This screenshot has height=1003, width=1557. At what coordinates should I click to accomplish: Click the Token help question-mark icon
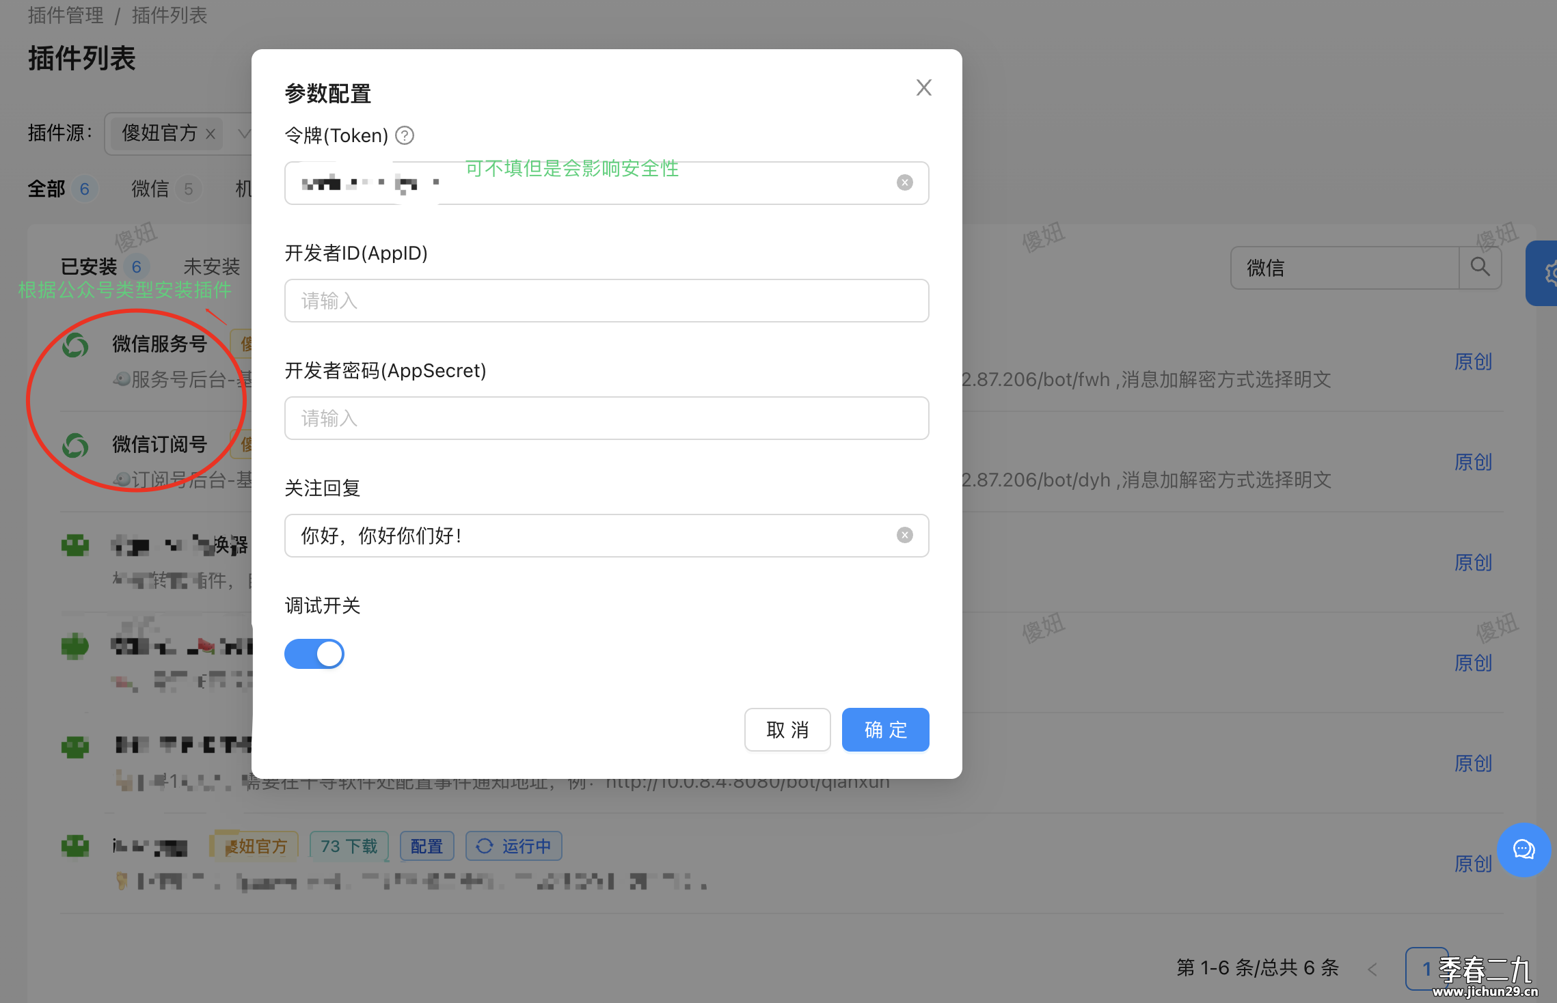tap(405, 135)
